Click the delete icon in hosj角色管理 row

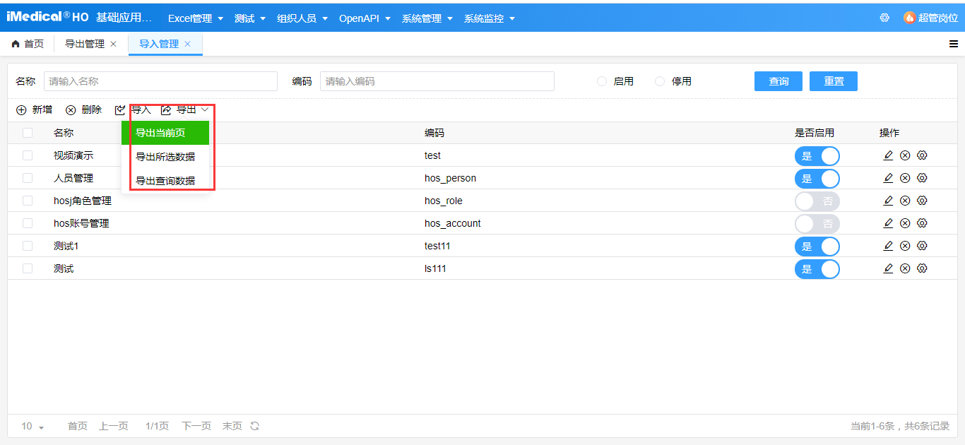[905, 200]
